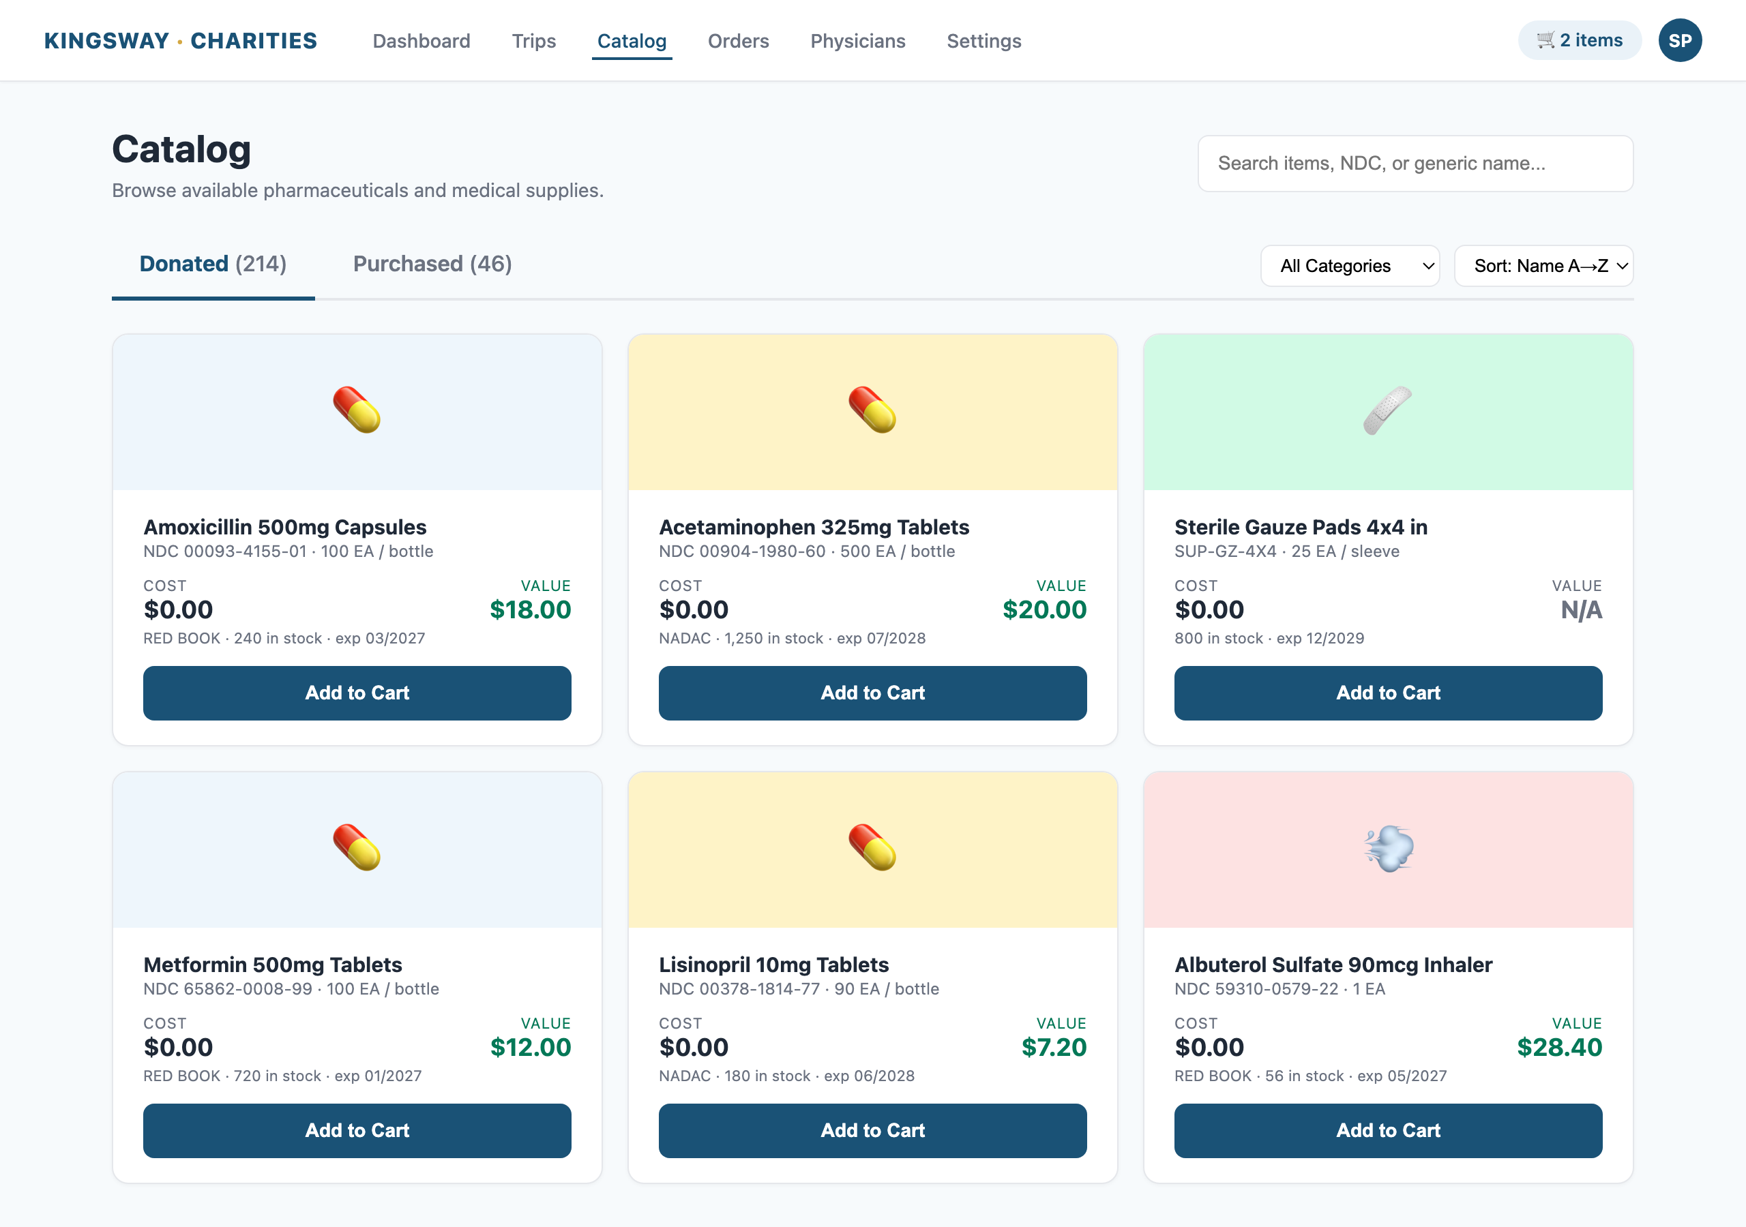Open the Orders page
Screen dimensions: 1746x1227
(739, 41)
